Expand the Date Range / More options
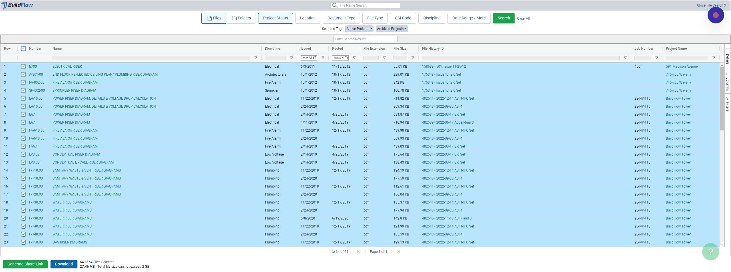This screenshot has width=731, height=272. coord(469,18)
